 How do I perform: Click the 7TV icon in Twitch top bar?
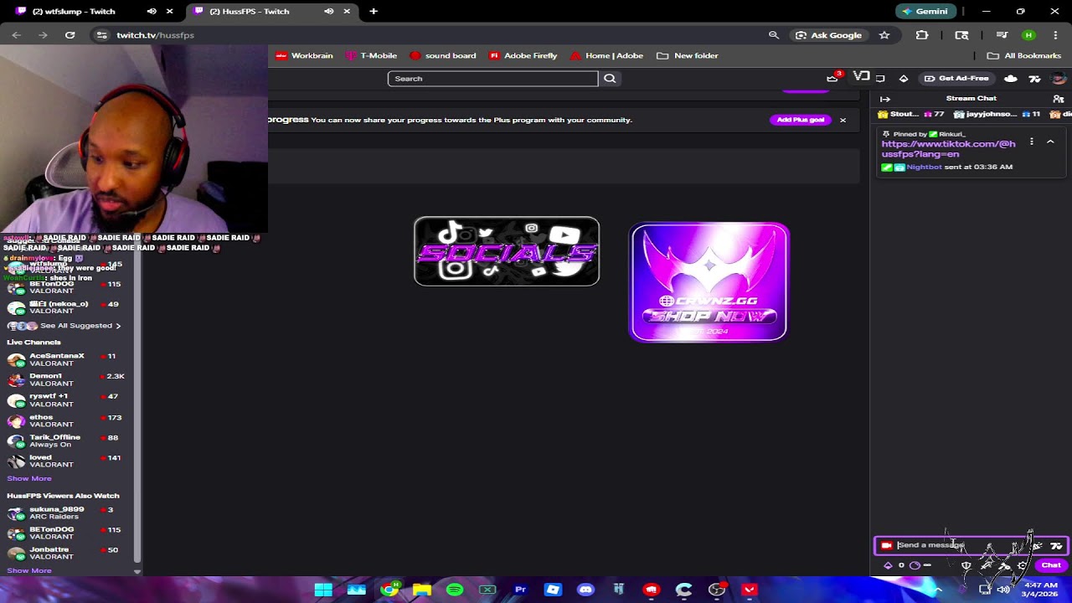(x=1034, y=79)
